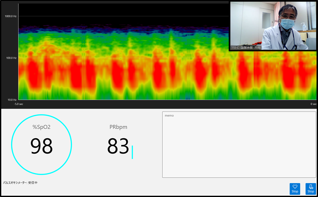Click the 1000.0 Hz axis label
318x197 pixels.
(10, 16)
